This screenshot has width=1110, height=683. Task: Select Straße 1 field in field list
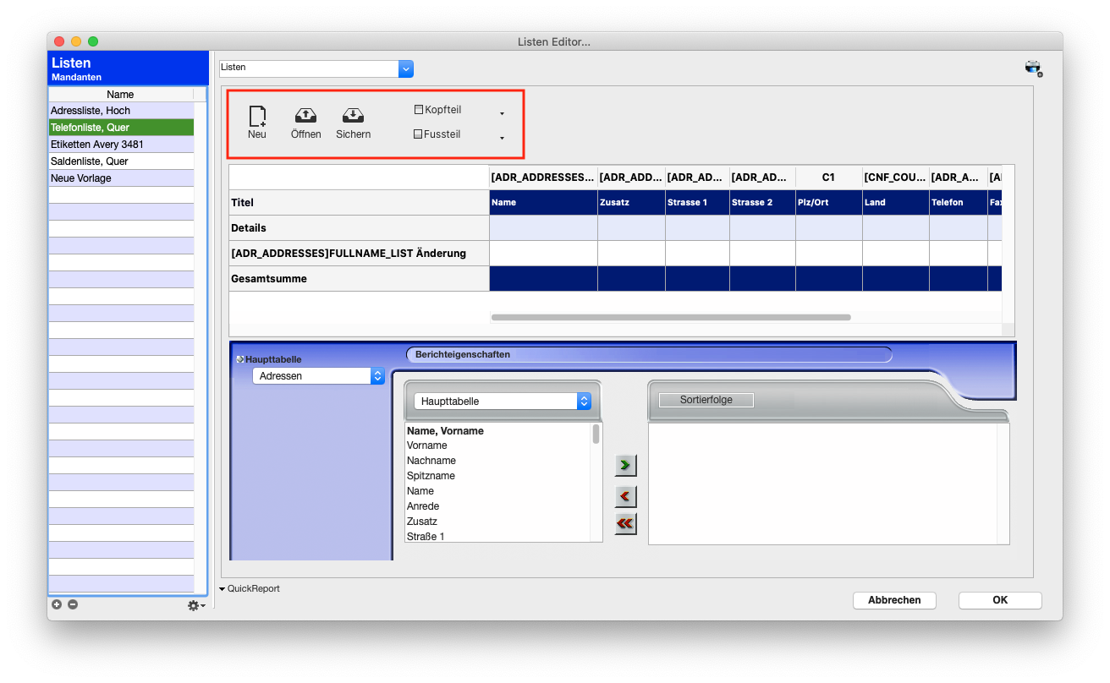point(498,537)
